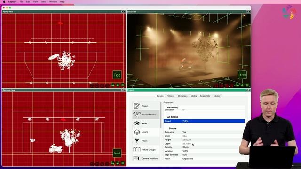This screenshot has height=169, width=301.
Task: Click the Height property value
Action: pos(187,140)
